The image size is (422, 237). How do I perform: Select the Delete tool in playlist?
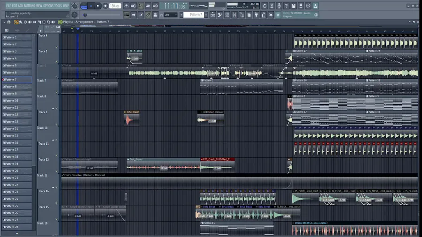[x=25, y=22]
